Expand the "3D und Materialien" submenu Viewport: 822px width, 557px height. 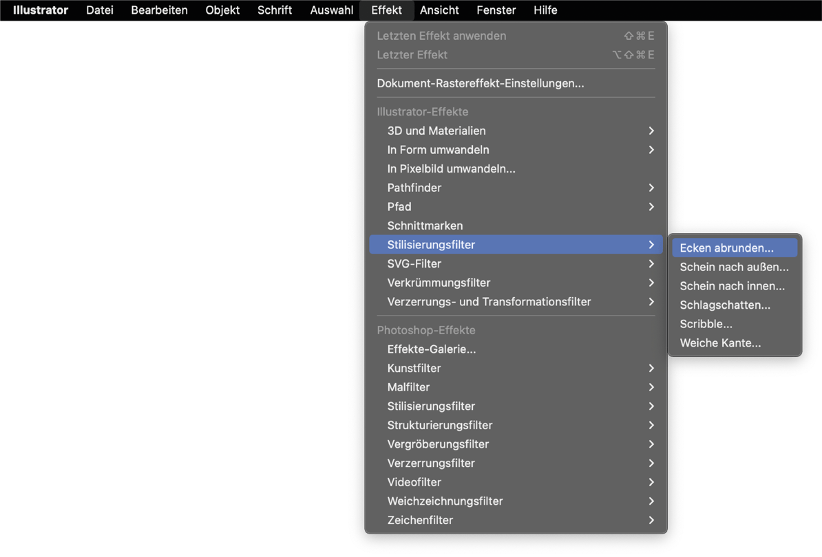[x=435, y=131]
